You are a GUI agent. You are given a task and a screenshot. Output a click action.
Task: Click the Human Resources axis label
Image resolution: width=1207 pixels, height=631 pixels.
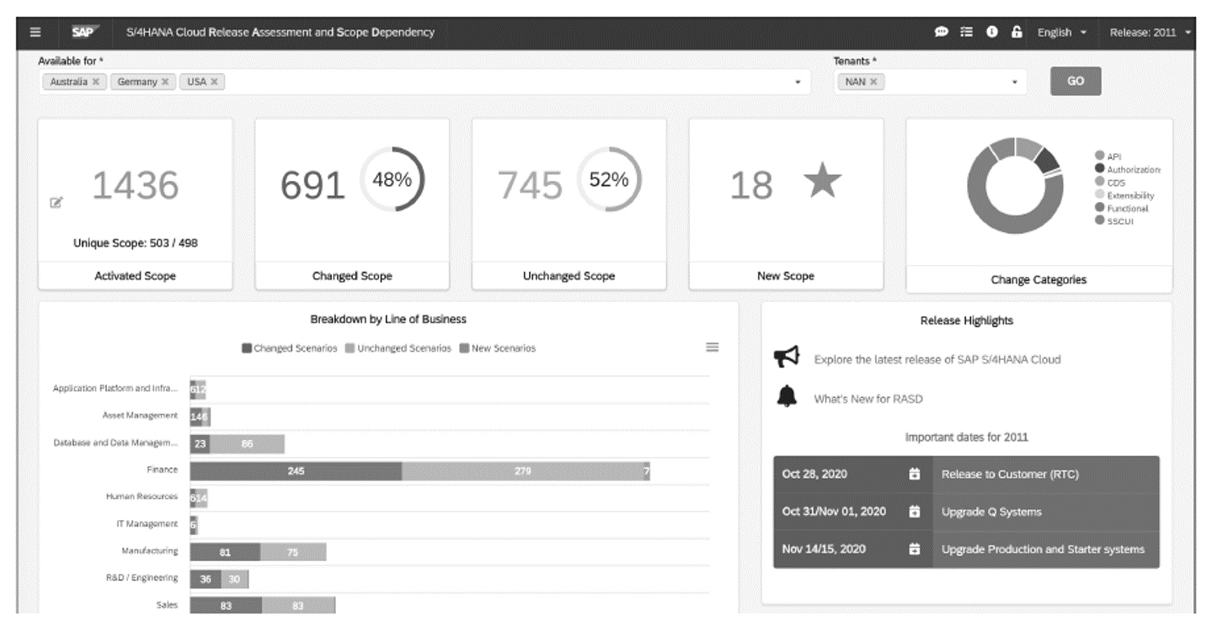(142, 496)
